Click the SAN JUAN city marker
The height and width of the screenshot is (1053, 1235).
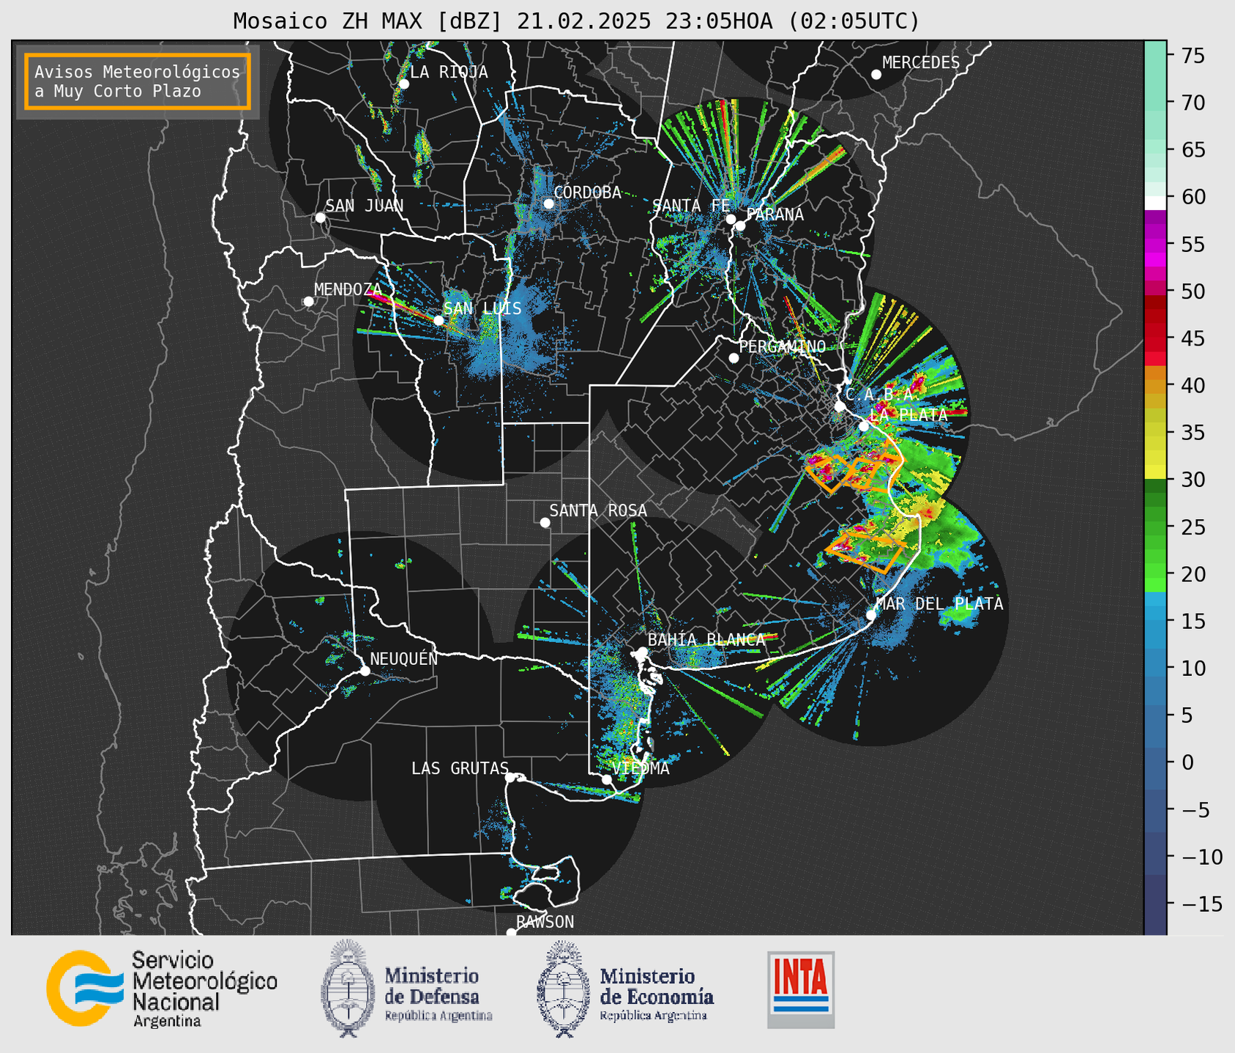tap(320, 217)
